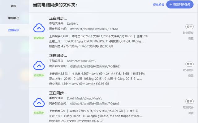Open the 首页 home page
Viewport: 198px width, 123px height.
coord(14,6)
